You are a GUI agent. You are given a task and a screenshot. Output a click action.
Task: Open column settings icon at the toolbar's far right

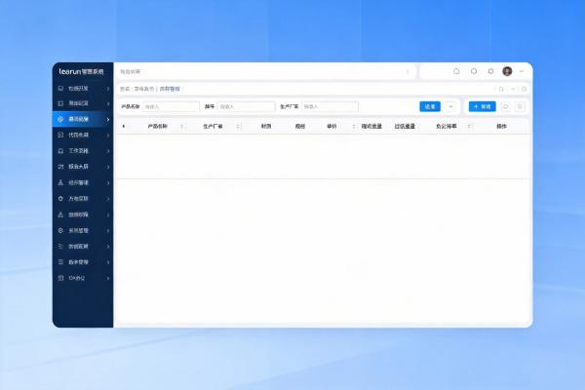(520, 106)
